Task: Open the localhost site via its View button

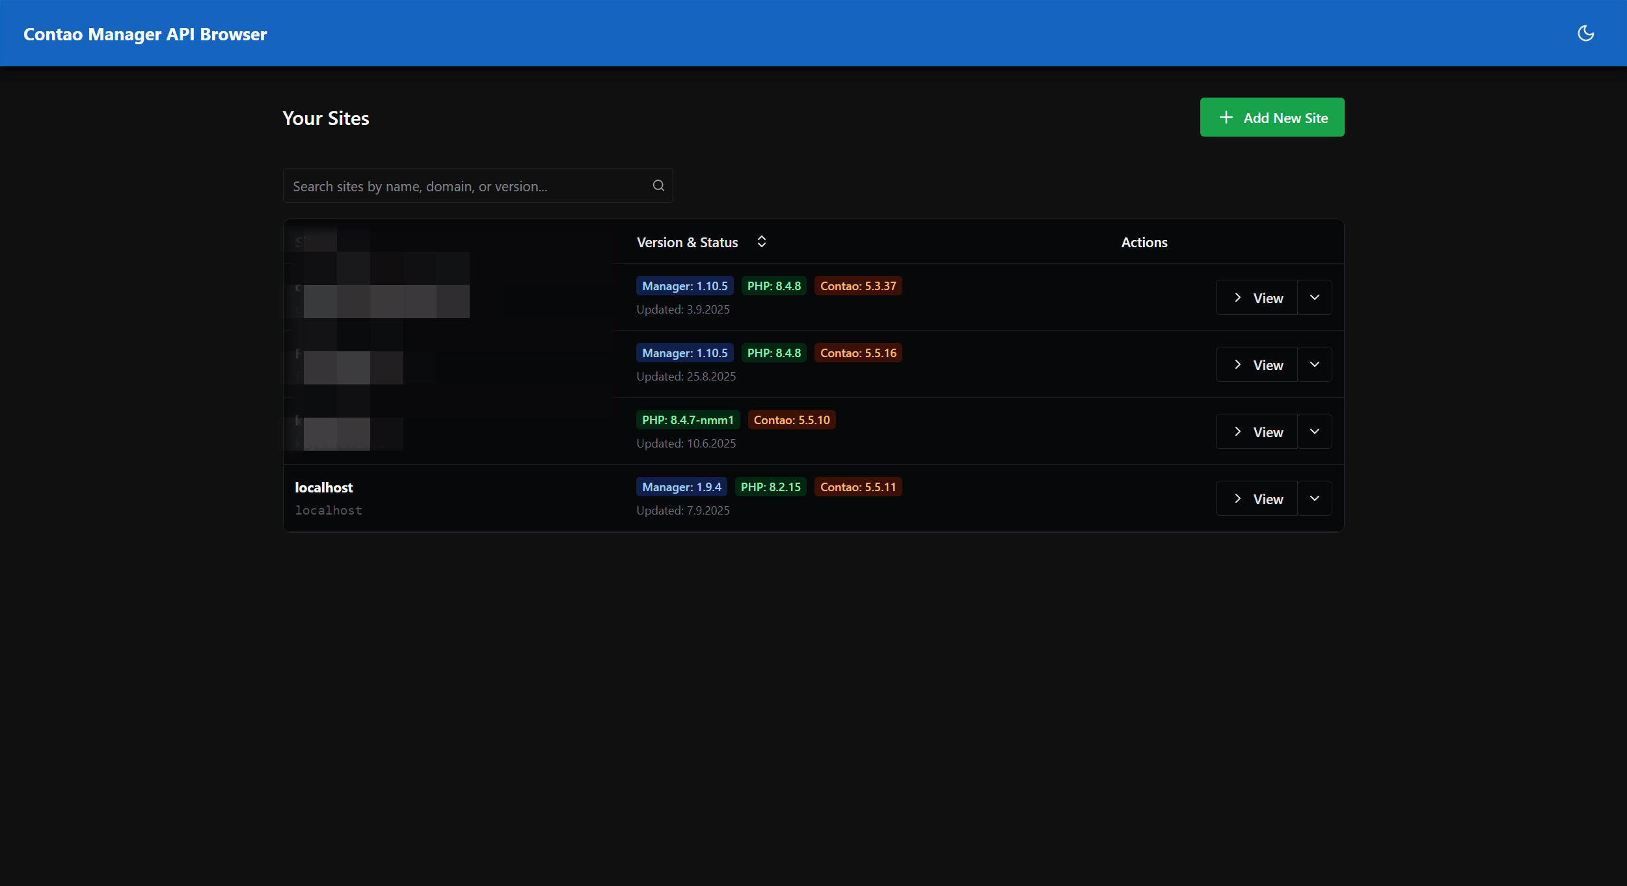Action: click(x=1257, y=498)
